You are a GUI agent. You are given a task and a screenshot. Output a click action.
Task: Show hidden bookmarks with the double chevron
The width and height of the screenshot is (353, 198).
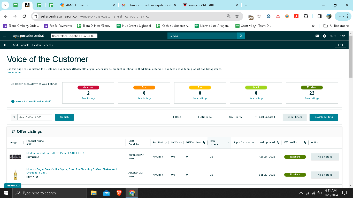313,26
